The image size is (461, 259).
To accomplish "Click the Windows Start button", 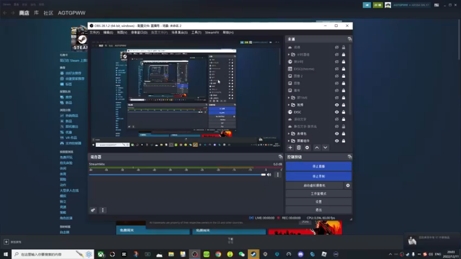I will 6,254.
